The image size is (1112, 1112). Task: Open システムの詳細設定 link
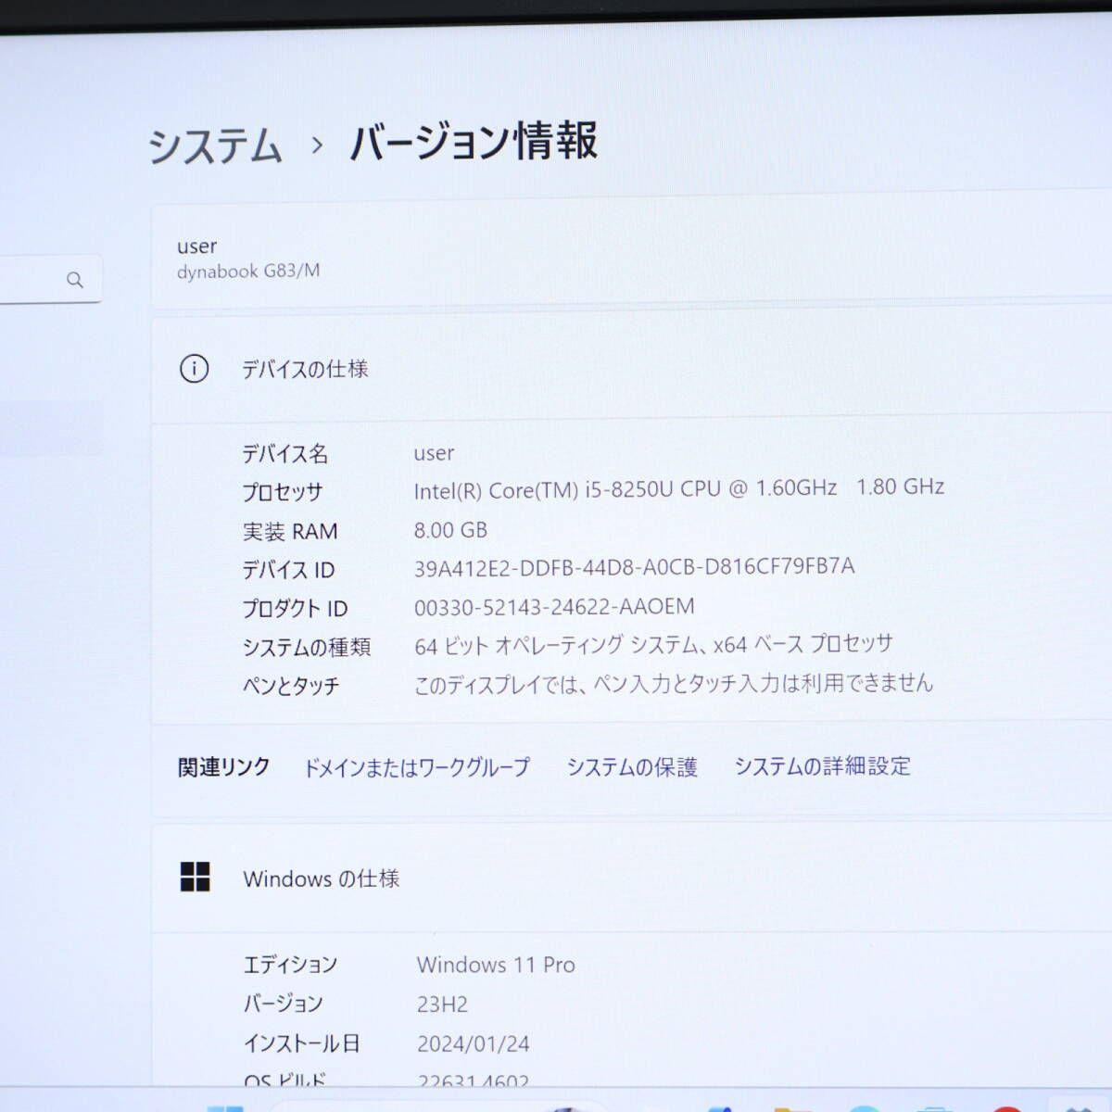pos(823,765)
